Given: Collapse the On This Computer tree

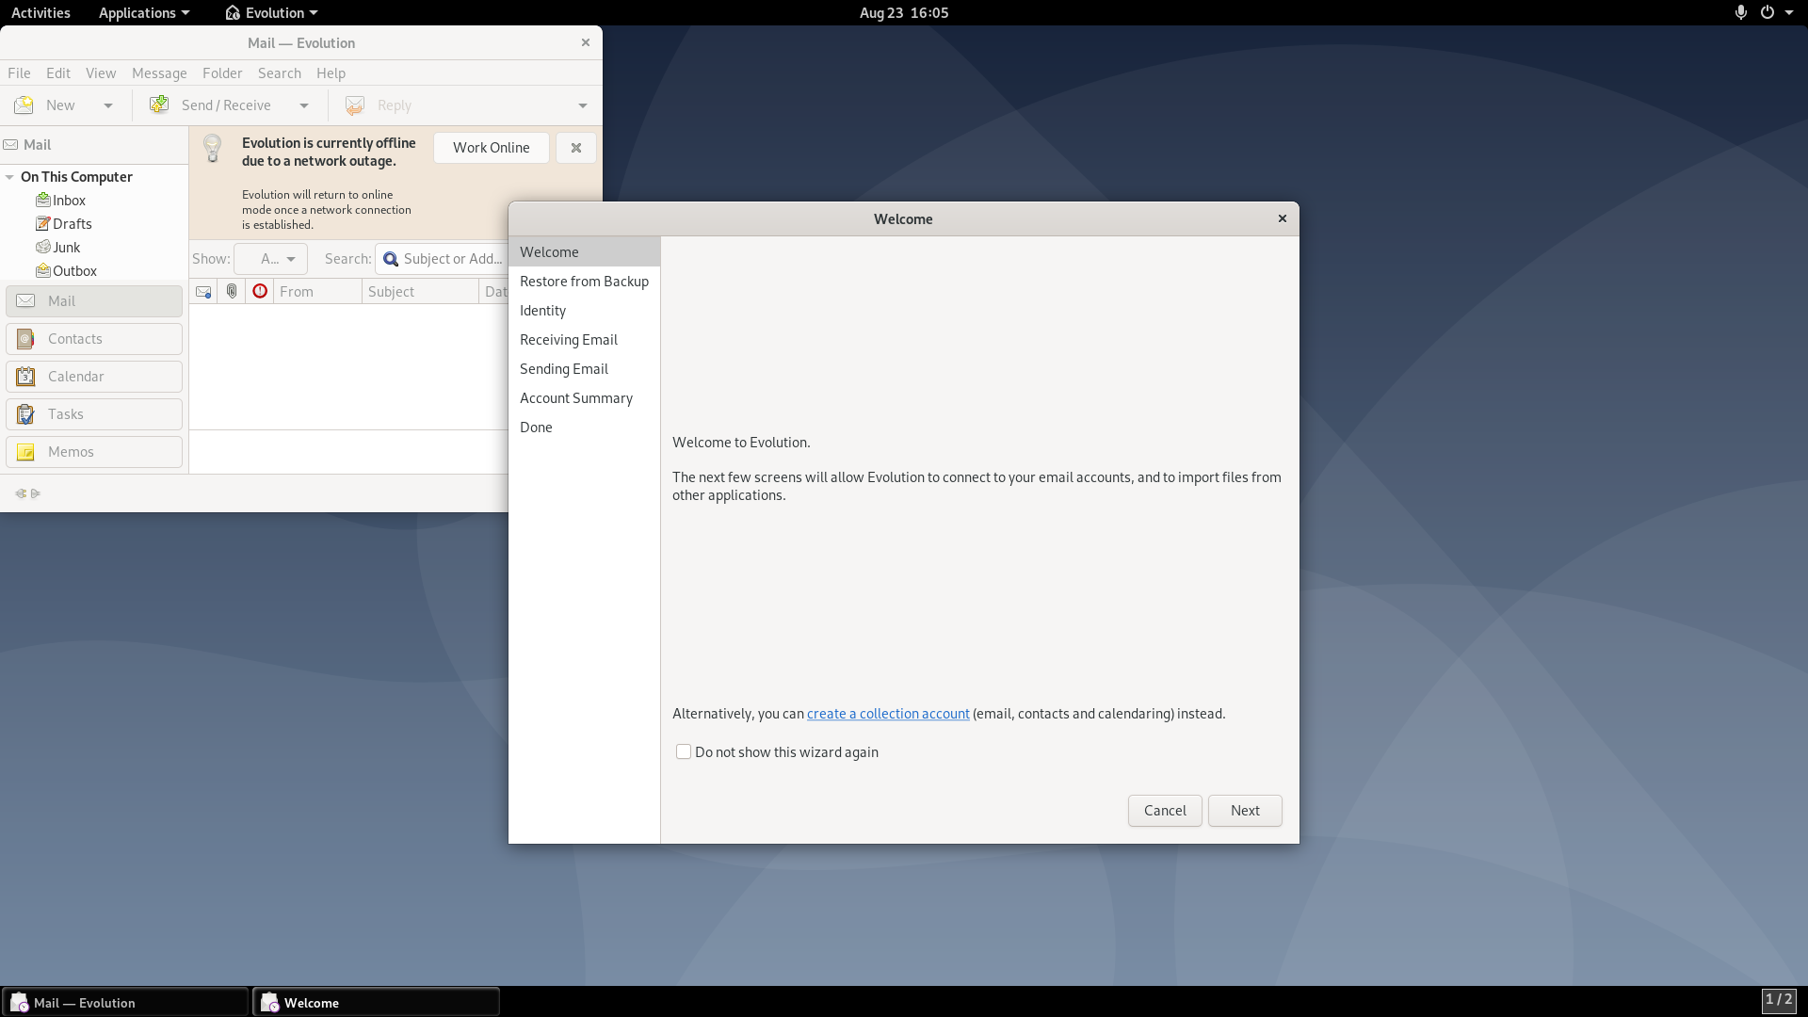Looking at the screenshot, I should point(9,177).
